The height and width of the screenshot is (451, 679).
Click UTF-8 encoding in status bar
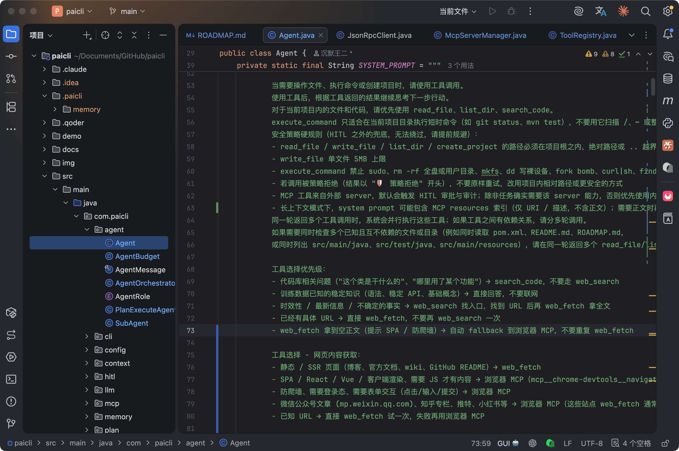(592, 443)
